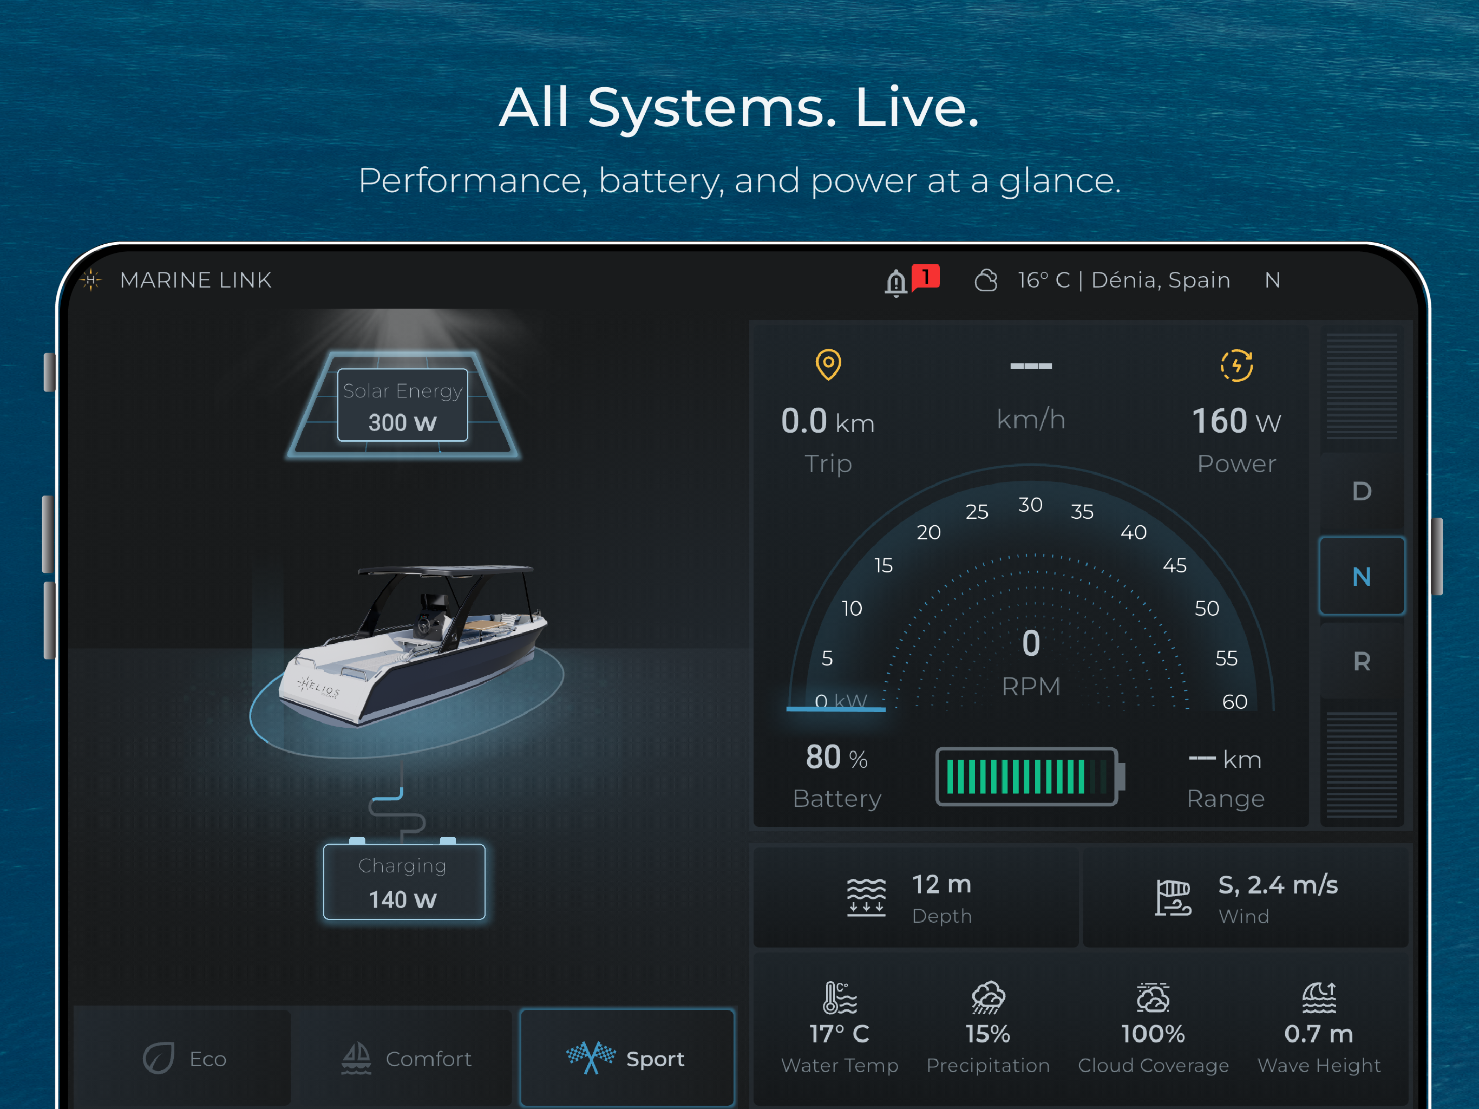
Task: Click the upper throttle bar above D
Action: coord(1362,387)
